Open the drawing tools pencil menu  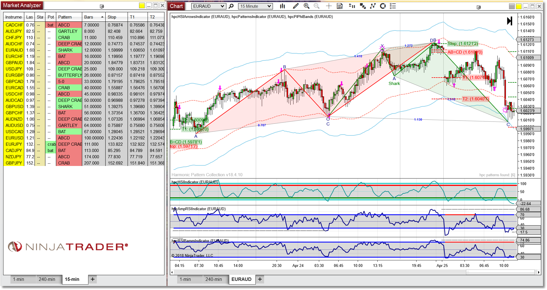click(x=296, y=6)
